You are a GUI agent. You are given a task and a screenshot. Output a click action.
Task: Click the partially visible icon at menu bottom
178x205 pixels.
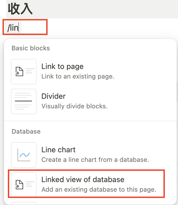point(23,203)
